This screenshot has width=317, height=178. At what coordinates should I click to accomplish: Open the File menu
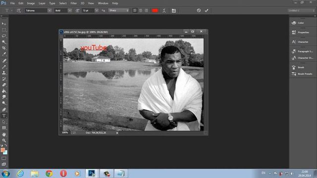tap(12, 3)
